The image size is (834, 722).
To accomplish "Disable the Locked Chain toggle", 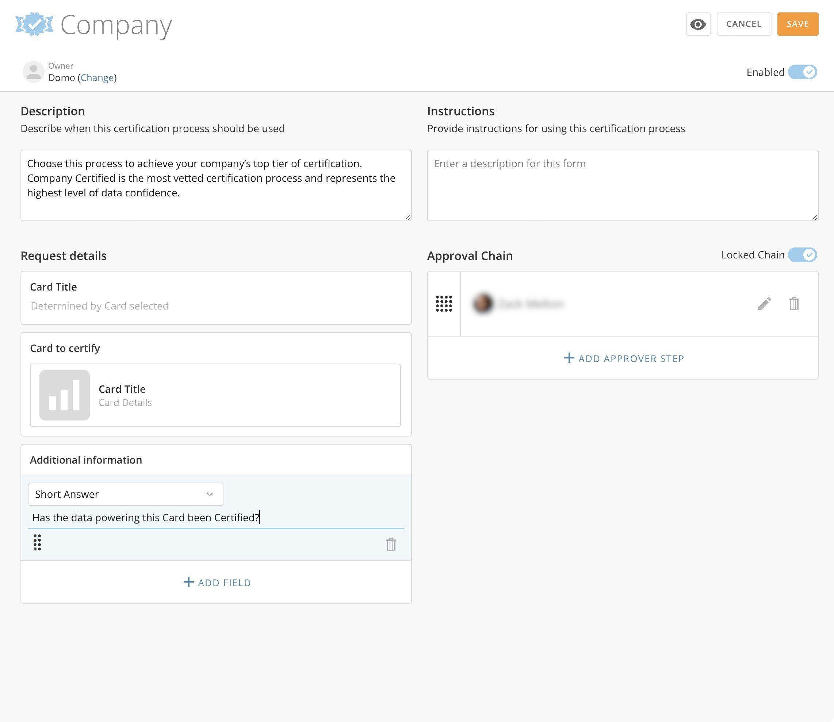I will [x=802, y=255].
